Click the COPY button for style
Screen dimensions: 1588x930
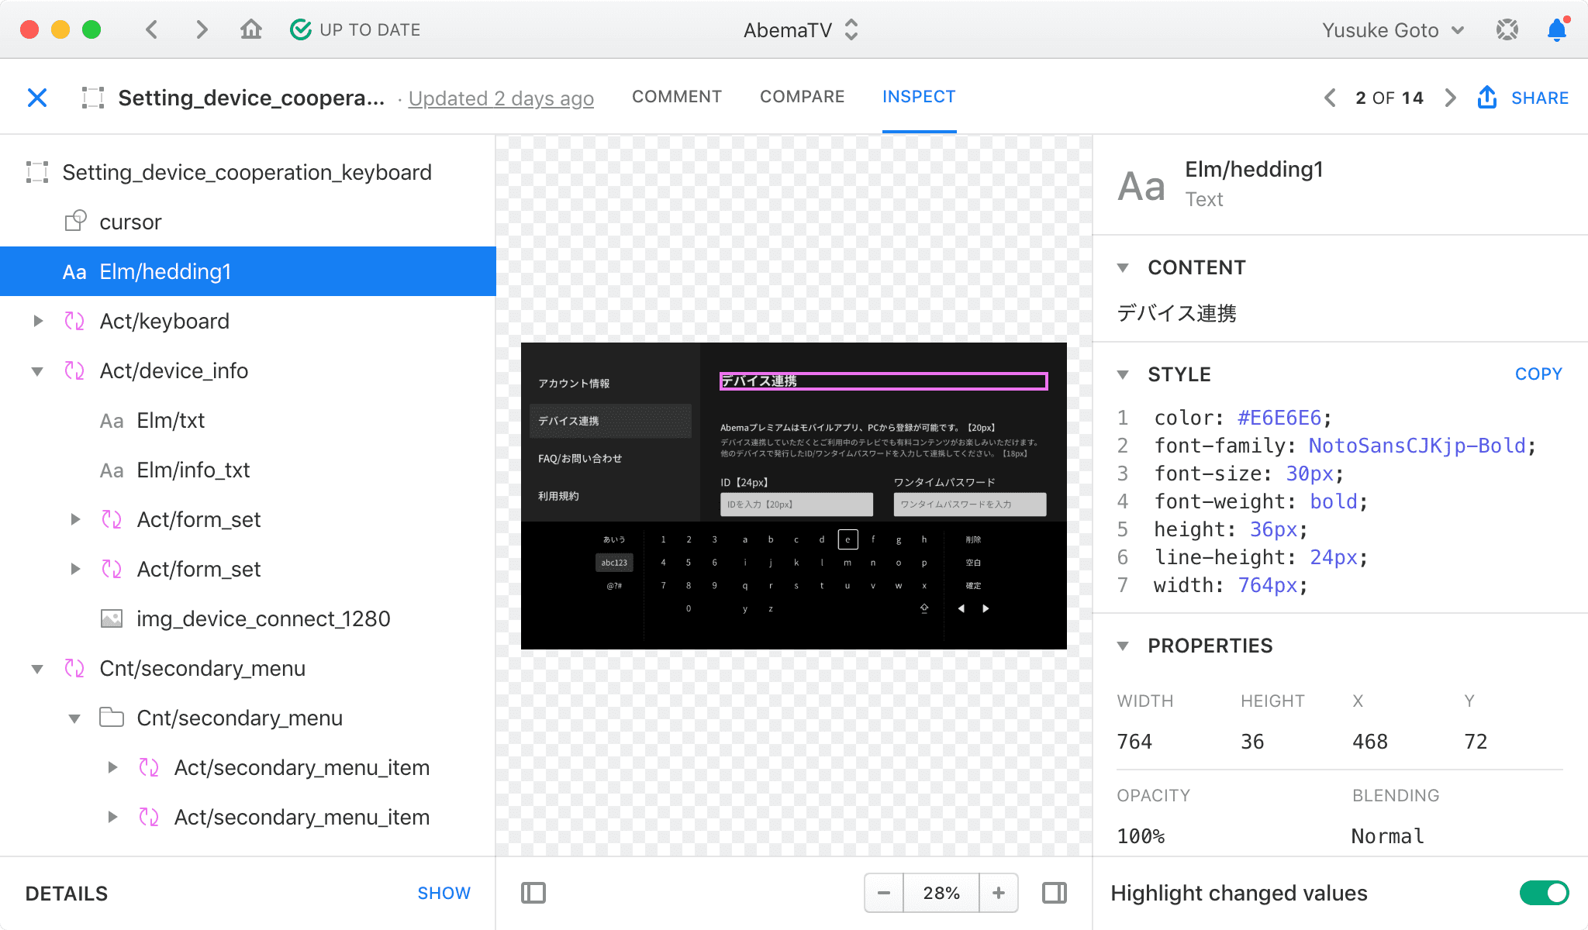(1541, 375)
